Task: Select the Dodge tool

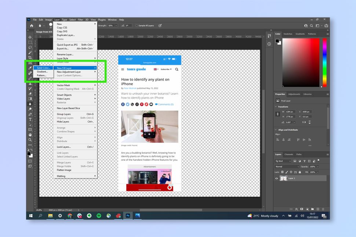Action: pyautogui.click(x=30, y=109)
